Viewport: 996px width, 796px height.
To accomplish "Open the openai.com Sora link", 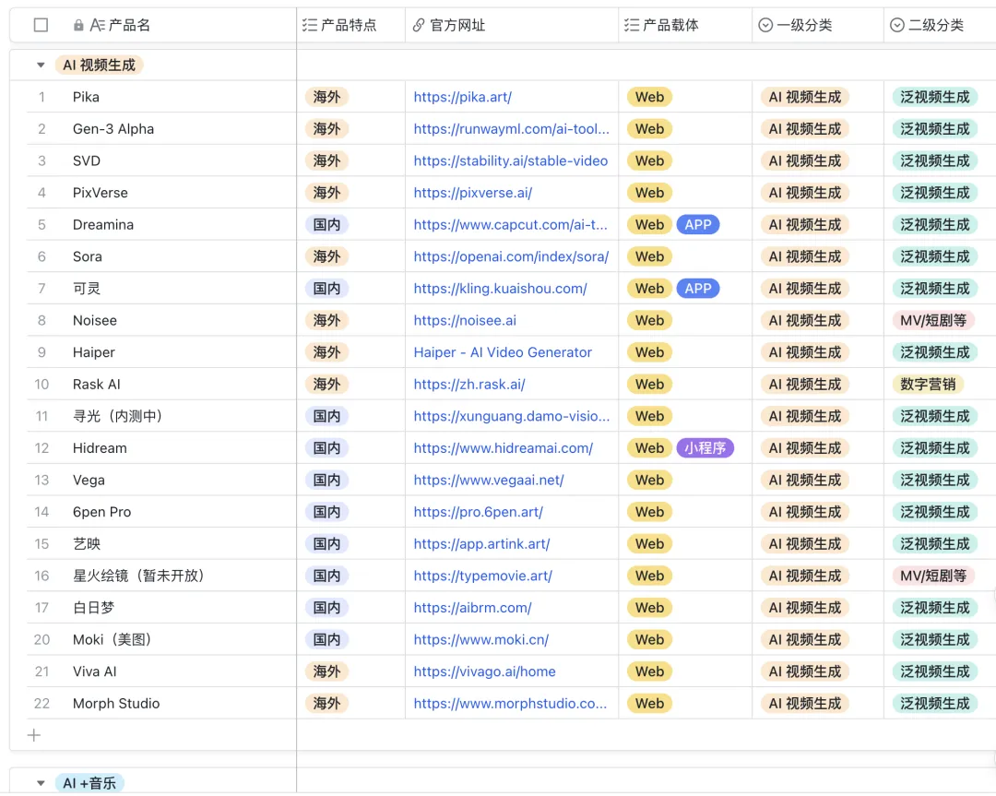I will tap(511, 256).
